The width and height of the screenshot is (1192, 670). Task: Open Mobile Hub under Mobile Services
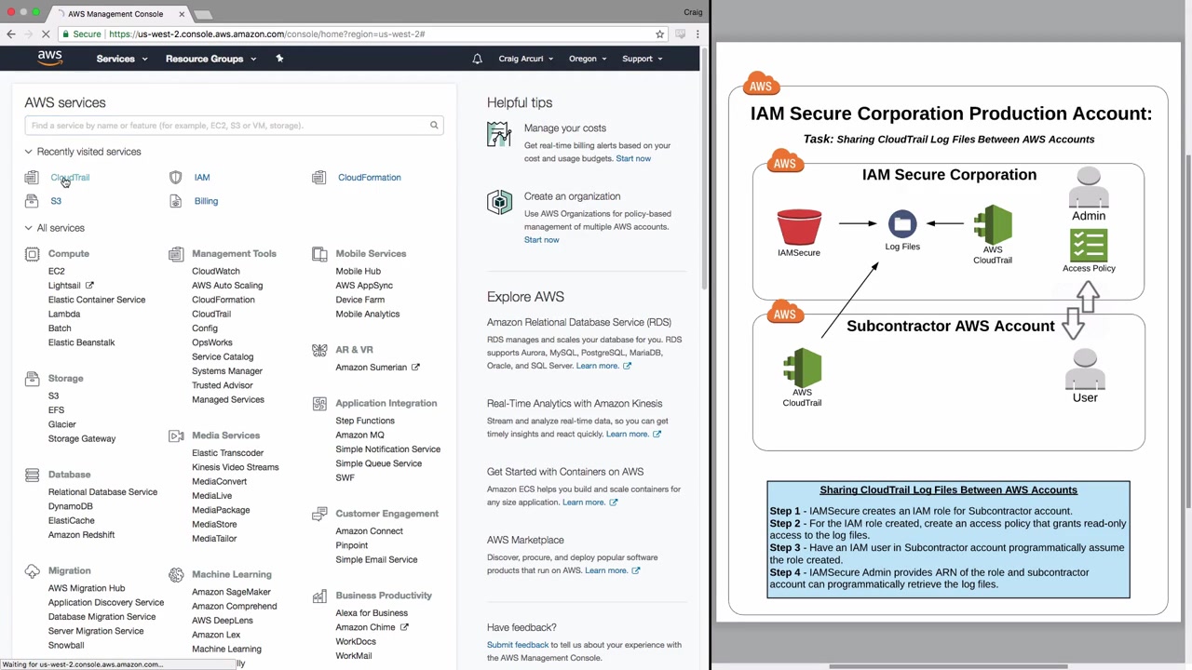tap(359, 272)
